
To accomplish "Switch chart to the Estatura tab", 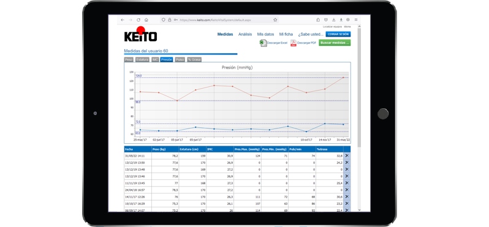I will [142, 59].
